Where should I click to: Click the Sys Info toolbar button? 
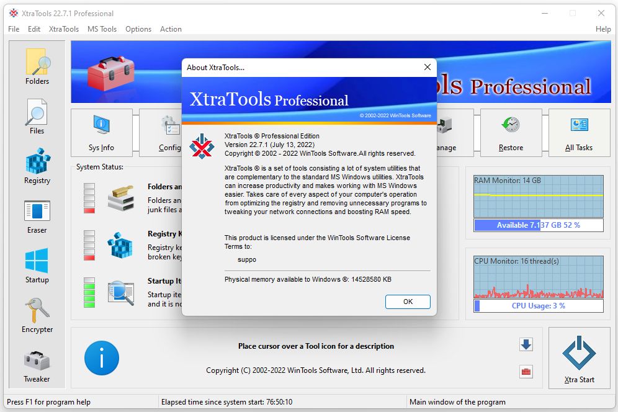click(101, 133)
